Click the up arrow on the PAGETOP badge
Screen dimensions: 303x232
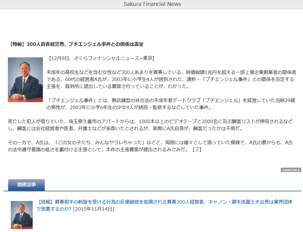coord(299,170)
